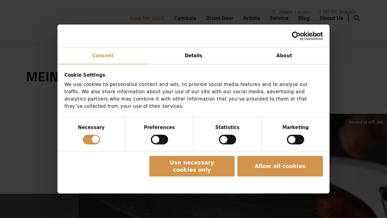Click Allow all cookies button
The height and width of the screenshot is (218, 387).
tap(280, 166)
